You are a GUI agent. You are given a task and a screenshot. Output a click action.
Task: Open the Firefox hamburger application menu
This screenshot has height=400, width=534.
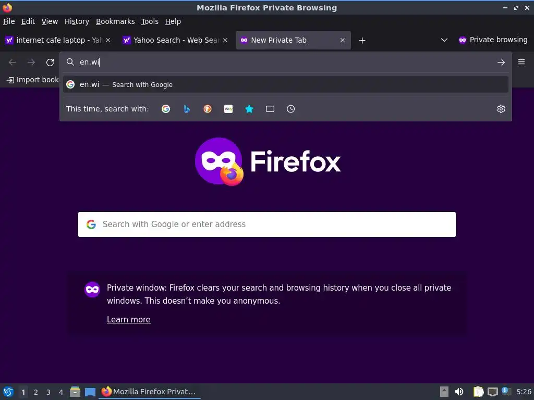[x=521, y=62]
